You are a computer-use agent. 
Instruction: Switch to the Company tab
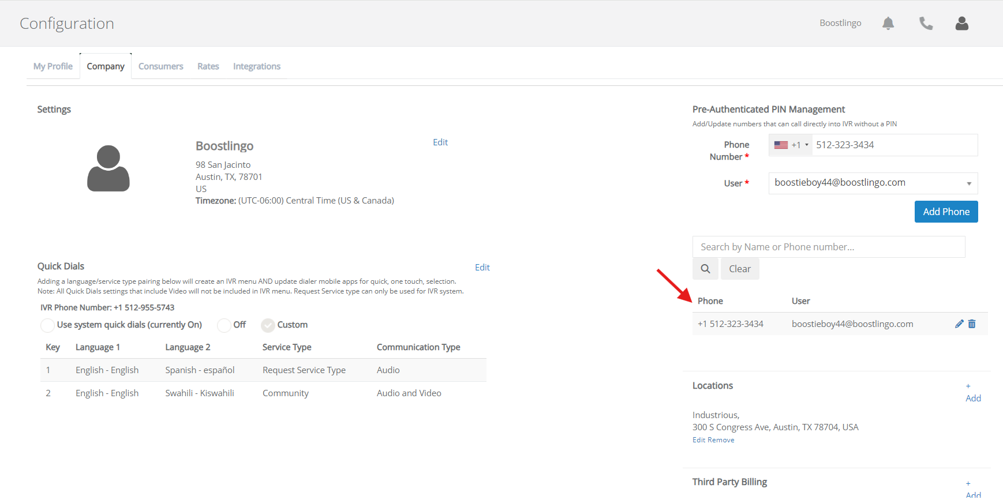106,66
